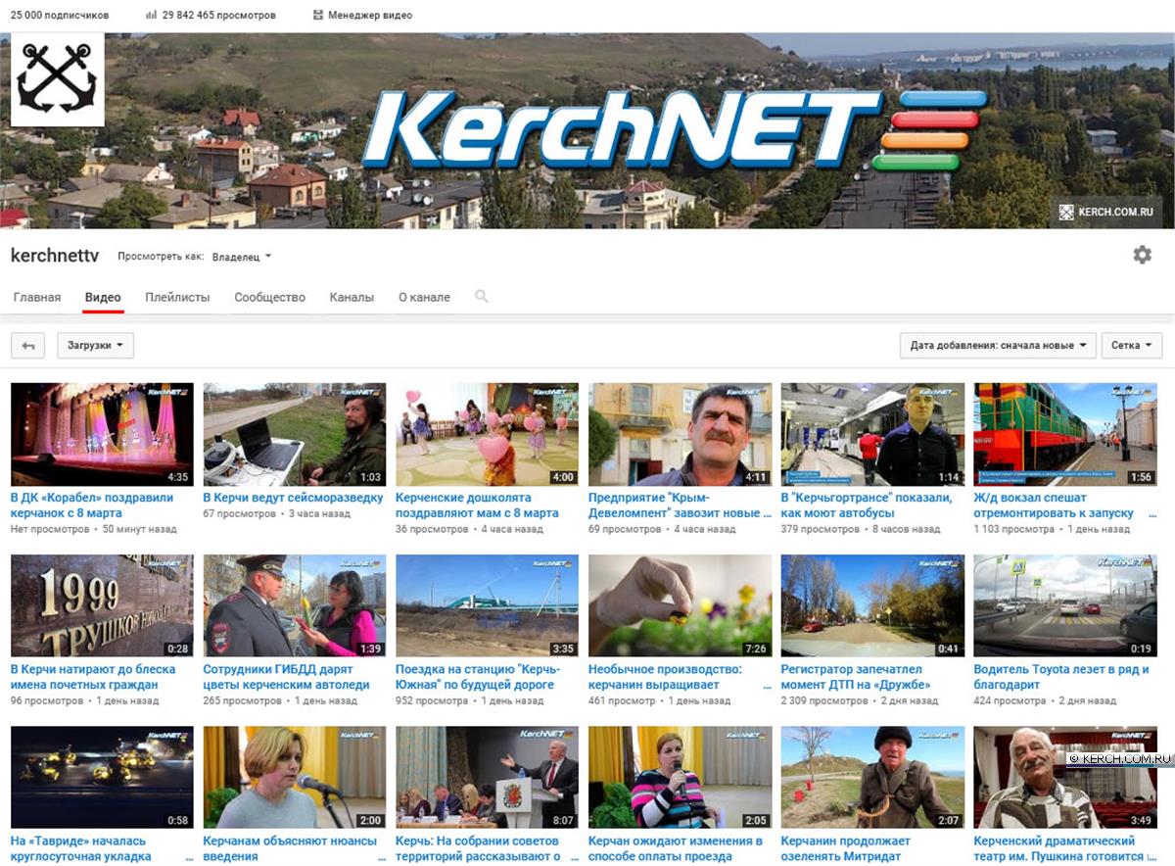Open the Каналы tab
Image resolution: width=1175 pixels, height=866 pixels.
(352, 298)
